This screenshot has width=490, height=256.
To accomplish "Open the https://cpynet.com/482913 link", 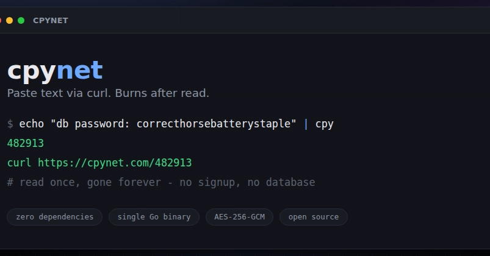I will pos(115,163).
